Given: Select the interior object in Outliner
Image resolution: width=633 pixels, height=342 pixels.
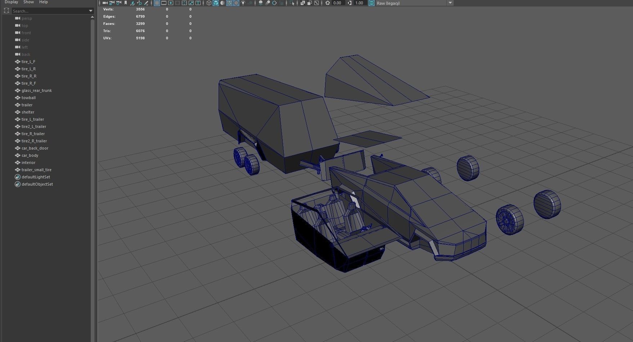Looking at the screenshot, I should pos(28,163).
